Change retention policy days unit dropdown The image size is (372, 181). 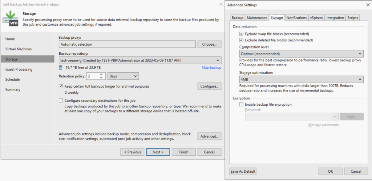123,76
